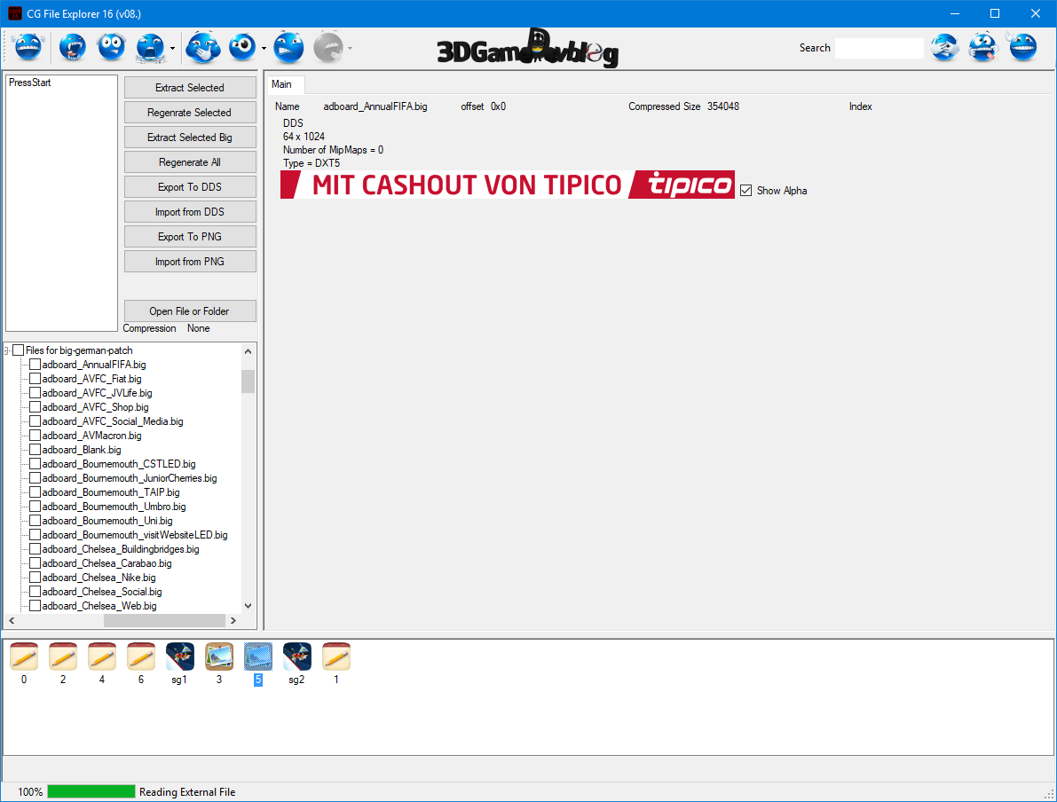Click Extract Selected Big button

coord(190,138)
